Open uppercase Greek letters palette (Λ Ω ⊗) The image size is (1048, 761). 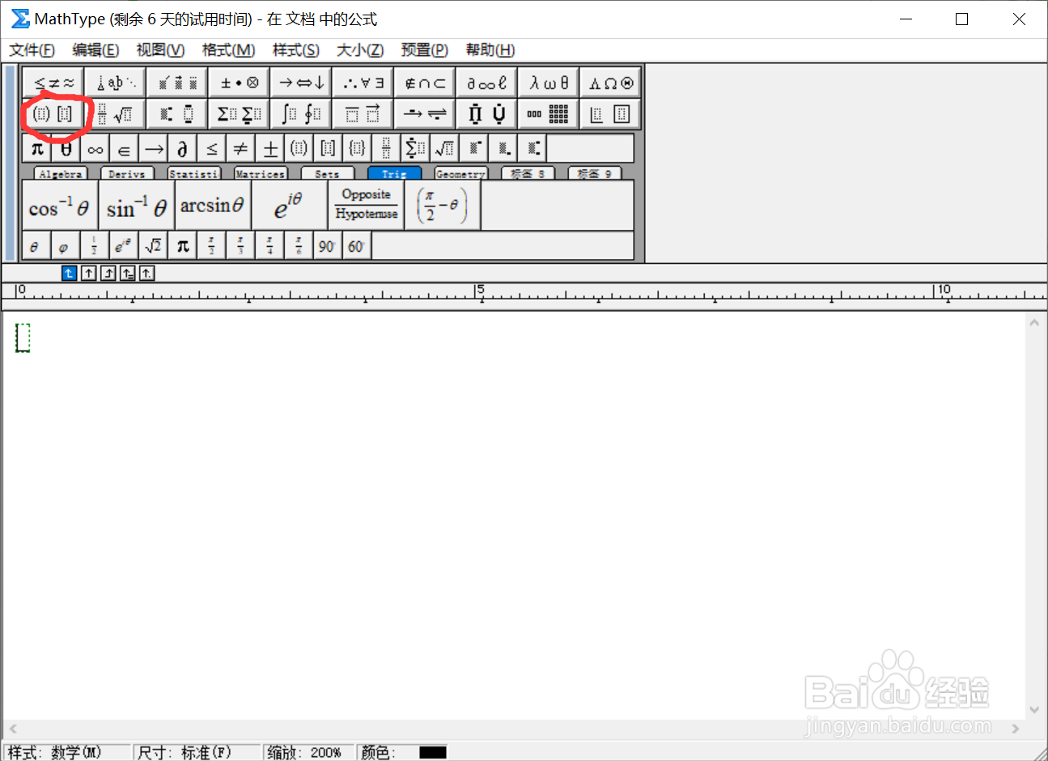click(x=610, y=83)
